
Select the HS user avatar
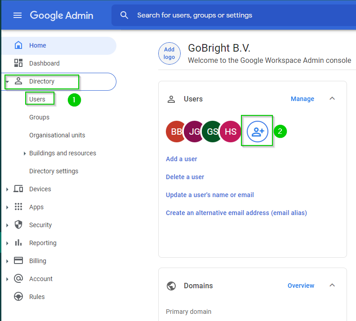[231, 132]
